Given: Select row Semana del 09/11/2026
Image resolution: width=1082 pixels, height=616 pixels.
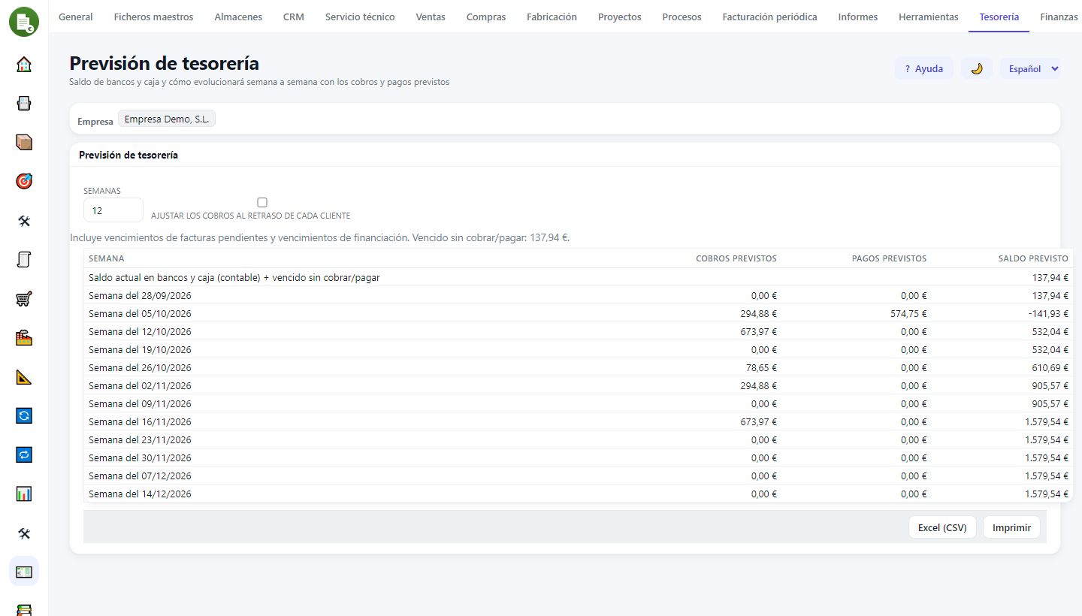Looking at the screenshot, I should click(x=579, y=403).
